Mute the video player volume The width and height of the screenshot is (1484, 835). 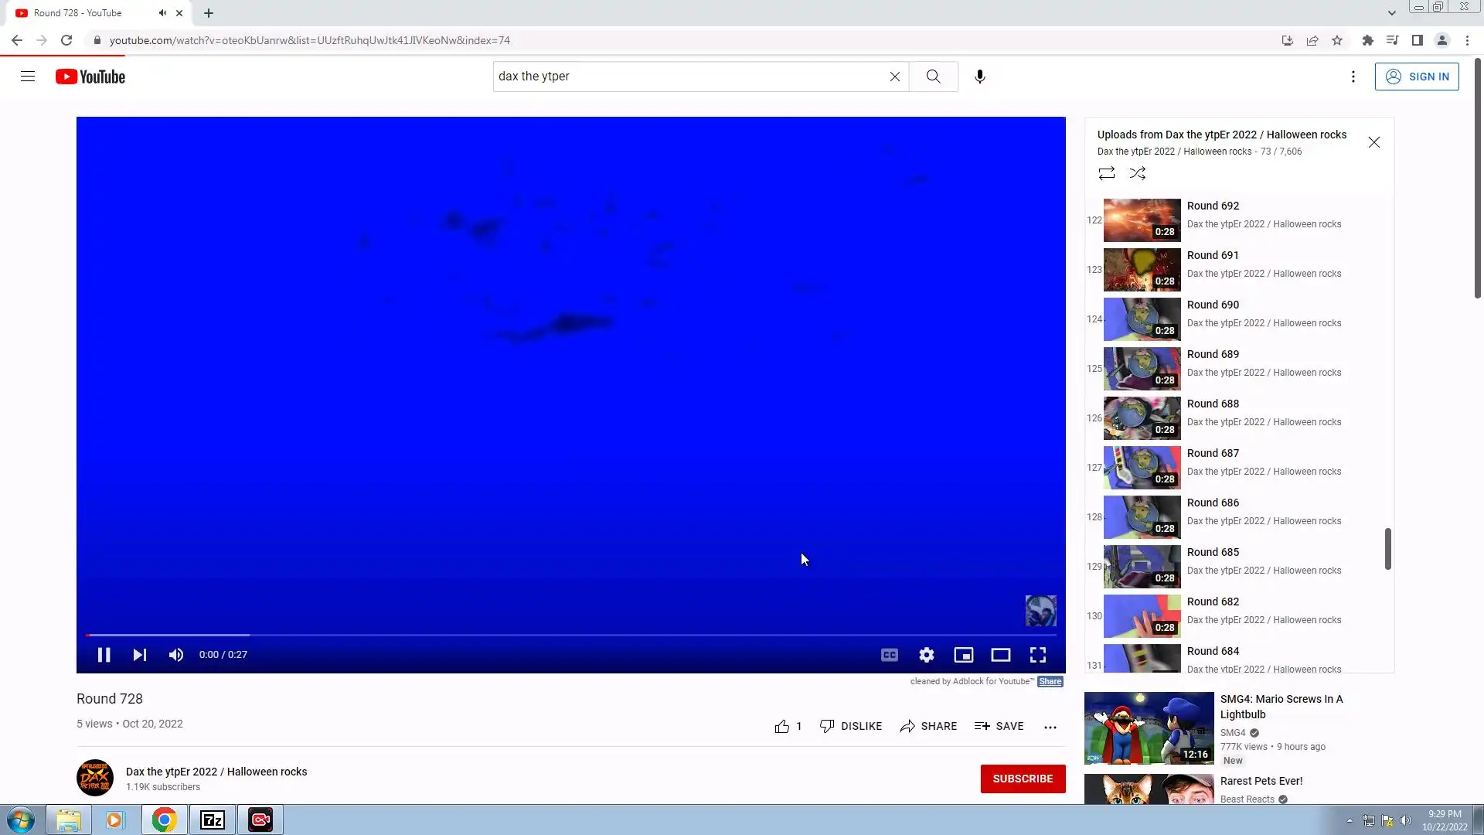pyautogui.click(x=176, y=655)
